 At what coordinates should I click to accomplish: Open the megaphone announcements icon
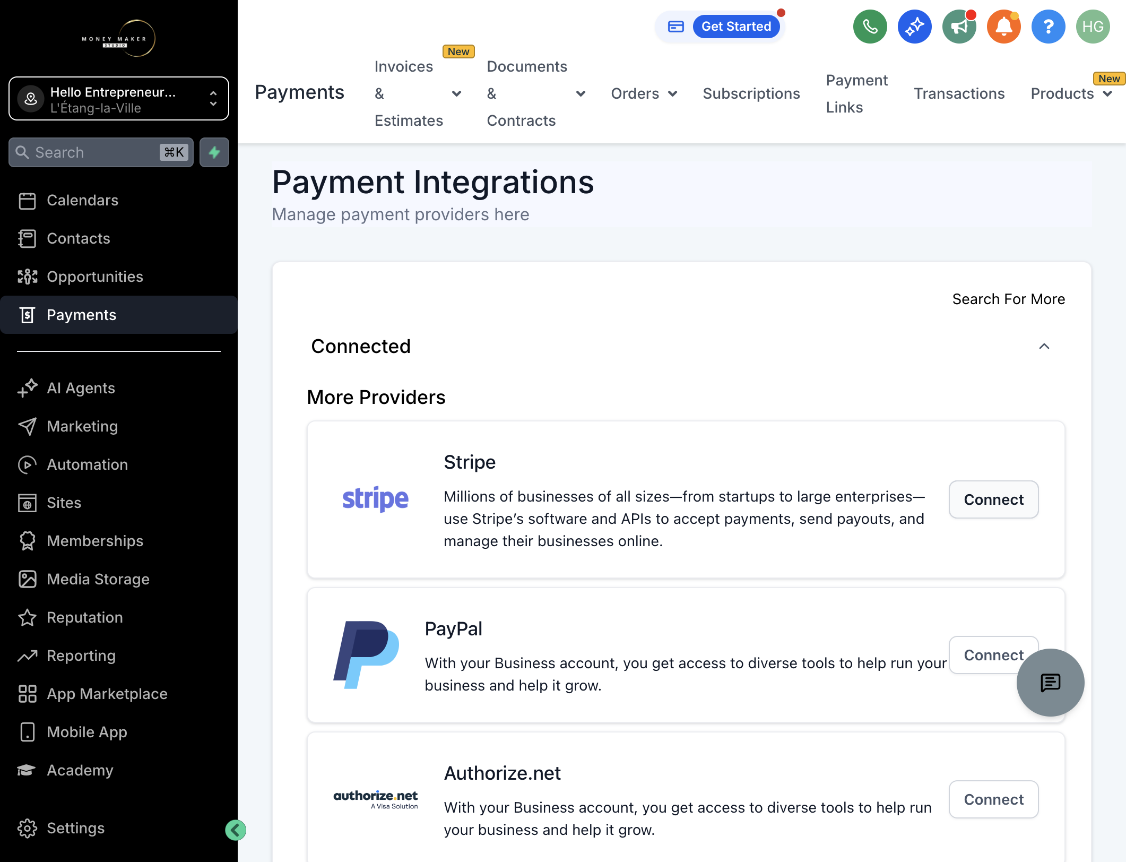tap(959, 27)
